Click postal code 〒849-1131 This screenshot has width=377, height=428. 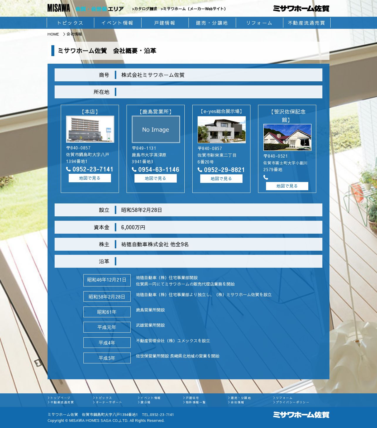[x=144, y=148]
